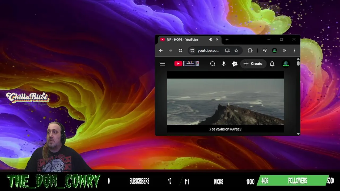Reload the YouTube page

tap(180, 50)
